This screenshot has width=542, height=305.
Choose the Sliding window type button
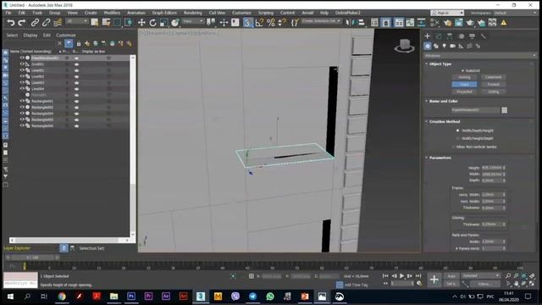point(493,92)
